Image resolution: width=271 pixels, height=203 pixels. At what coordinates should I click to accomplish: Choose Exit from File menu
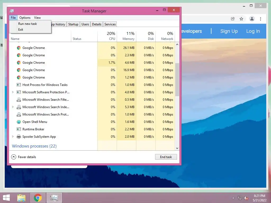(x=21, y=30)
